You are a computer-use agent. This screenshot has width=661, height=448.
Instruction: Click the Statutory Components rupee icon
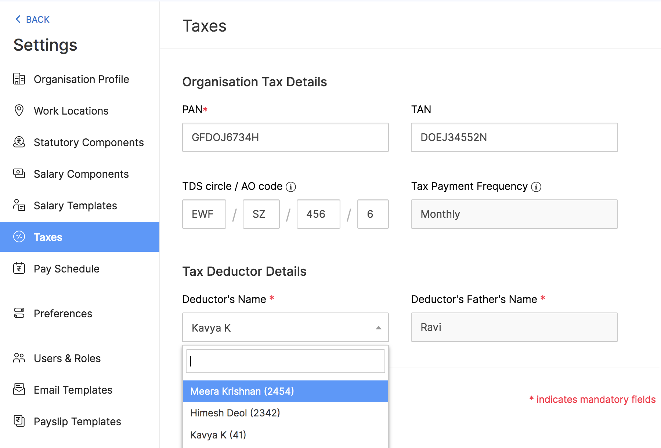point(19,142)
